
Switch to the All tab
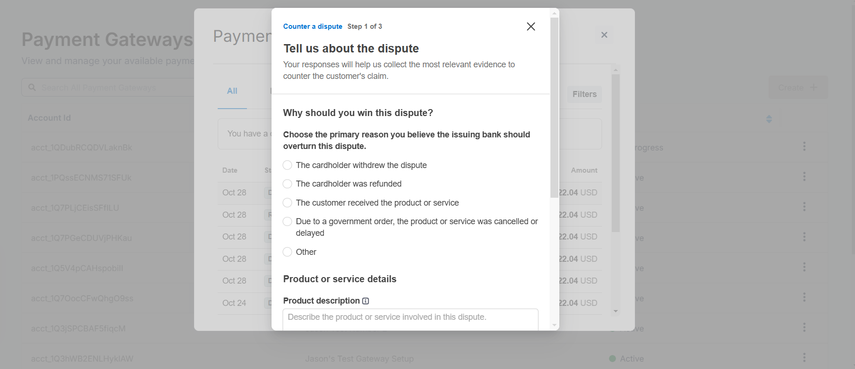tap(232, 91)
